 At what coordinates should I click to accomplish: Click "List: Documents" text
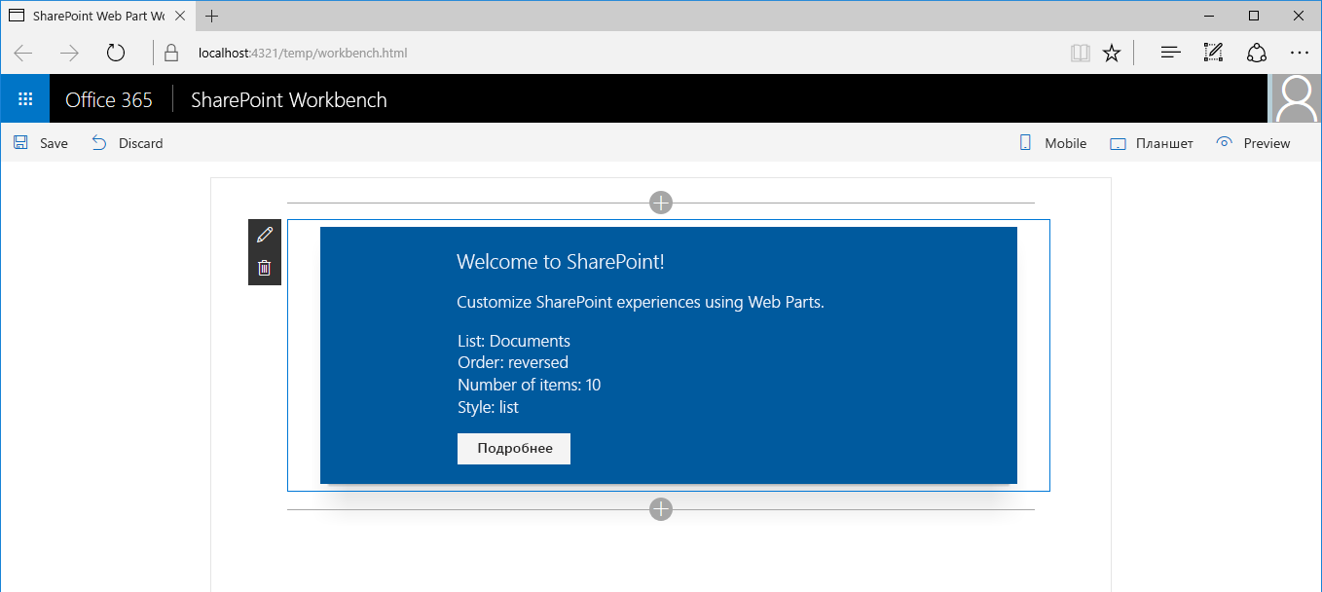tap(514, 341)
